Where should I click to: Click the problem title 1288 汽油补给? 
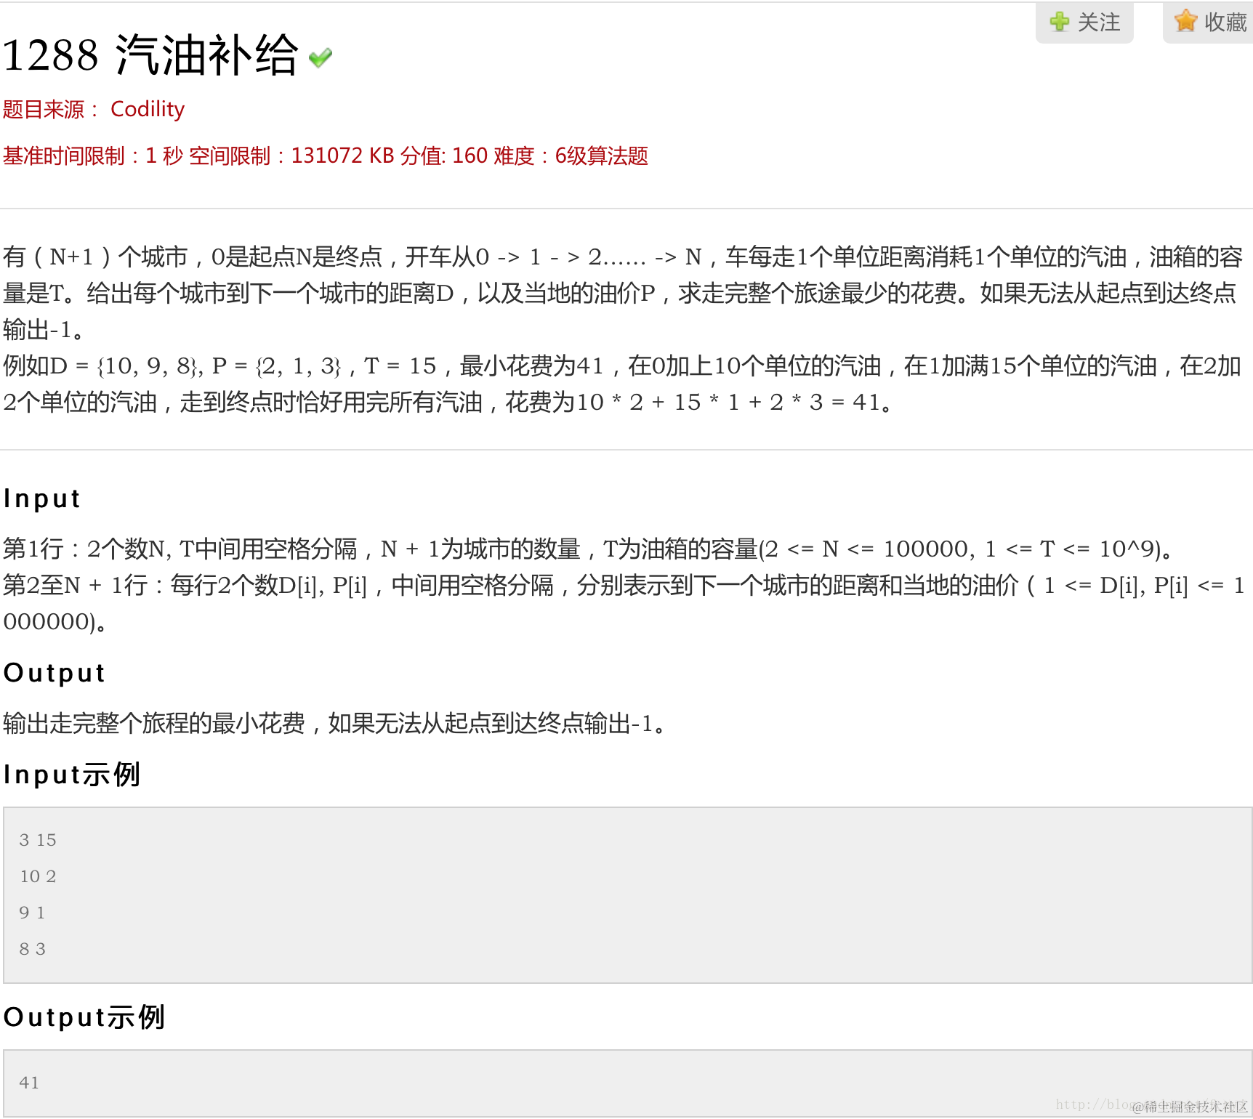pyautogui.click(x=150, y=55)
